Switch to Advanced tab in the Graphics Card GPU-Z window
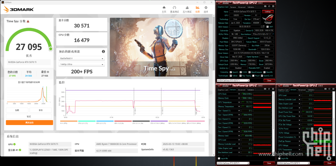 point(241,7)
